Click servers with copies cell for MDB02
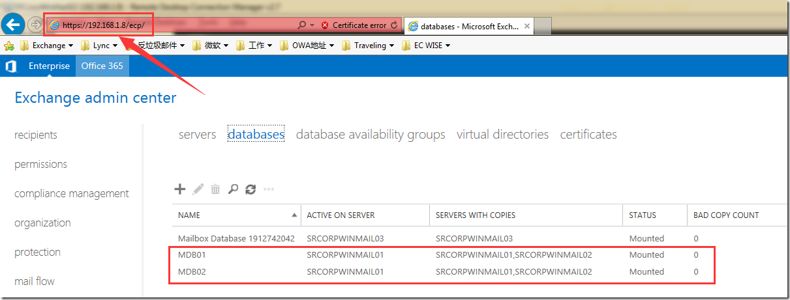 click(514, 272)
